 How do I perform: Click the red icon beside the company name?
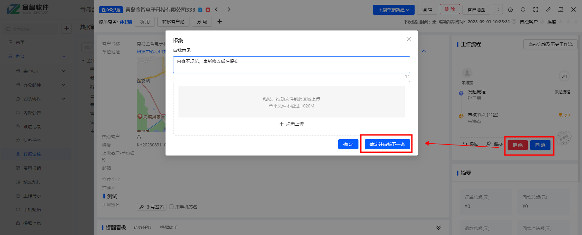[208, 10]
